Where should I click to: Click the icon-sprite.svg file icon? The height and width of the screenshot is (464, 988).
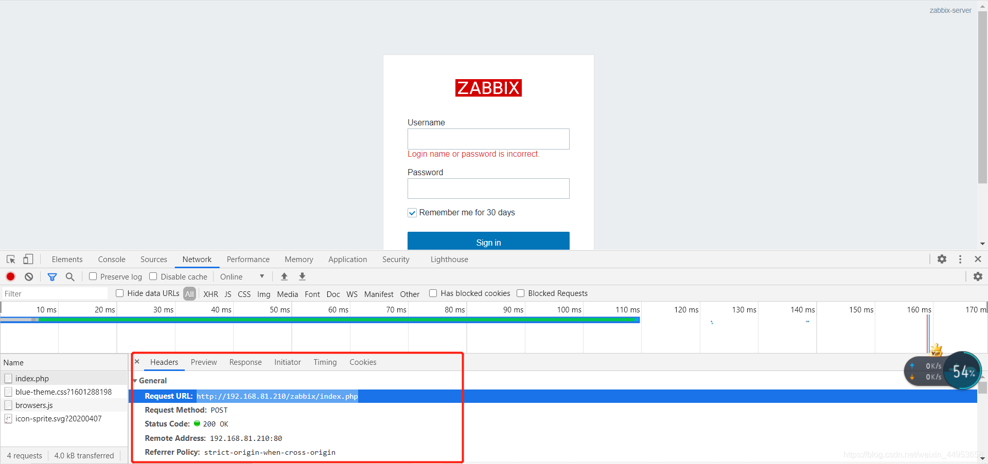click(x=8, y=419)
